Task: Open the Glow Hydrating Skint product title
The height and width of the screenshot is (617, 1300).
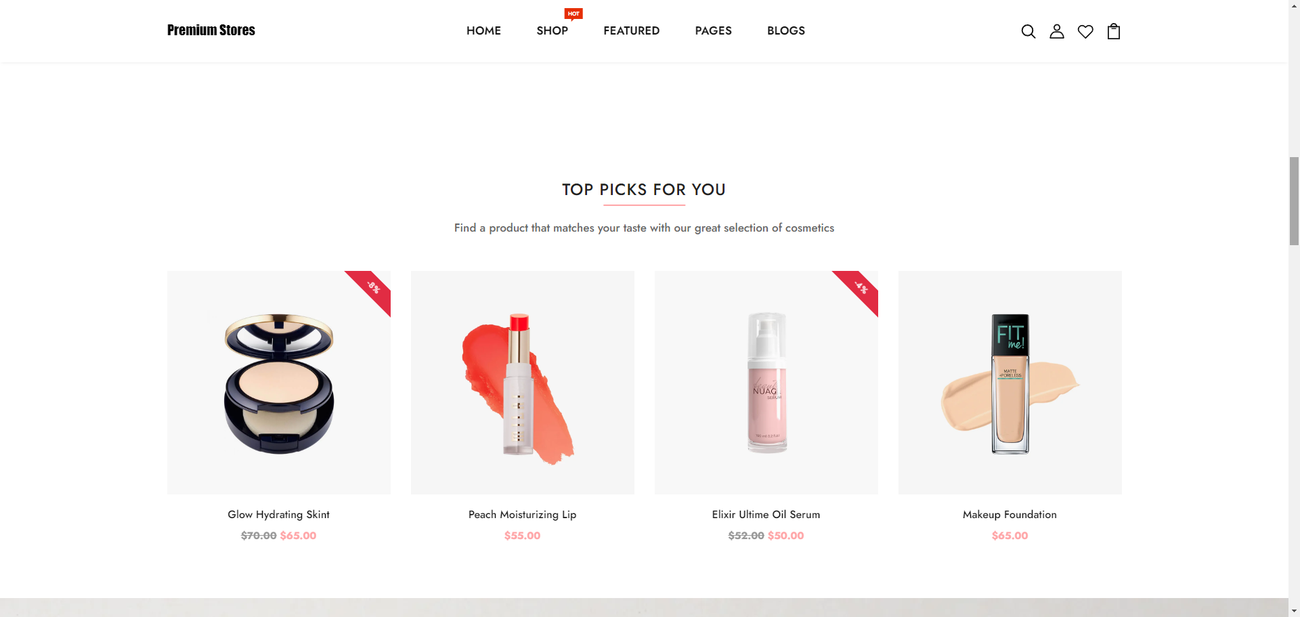Action: [x=278, y=515]
